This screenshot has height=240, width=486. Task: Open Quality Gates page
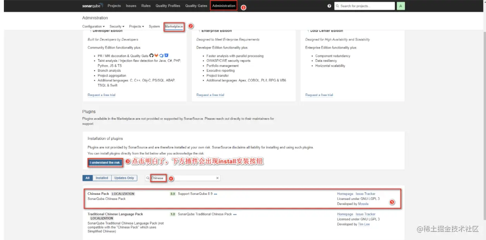[x=196, y=6]
